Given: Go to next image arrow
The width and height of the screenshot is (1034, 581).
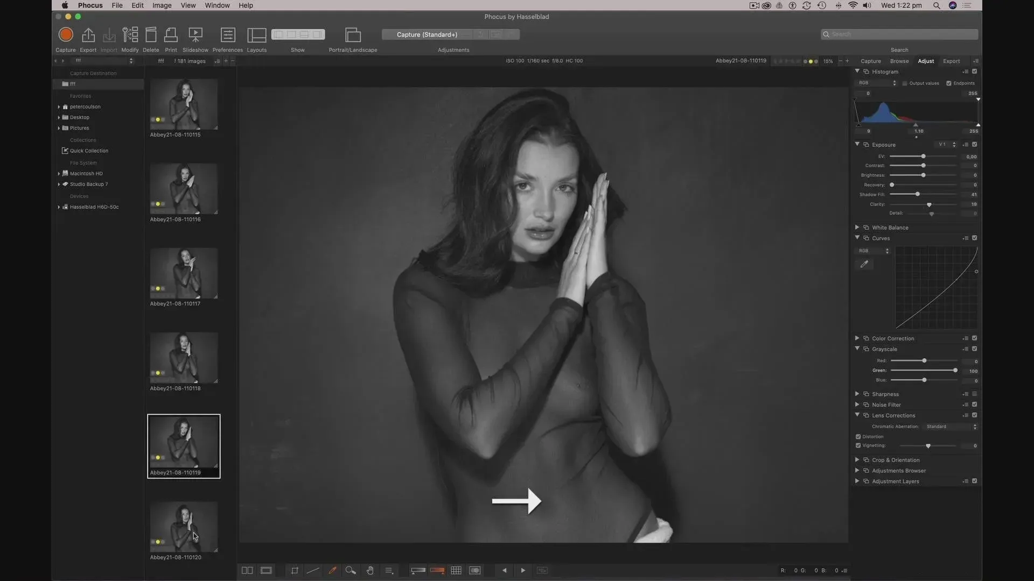Looking at the screenshot, I should tap(523, 570).
